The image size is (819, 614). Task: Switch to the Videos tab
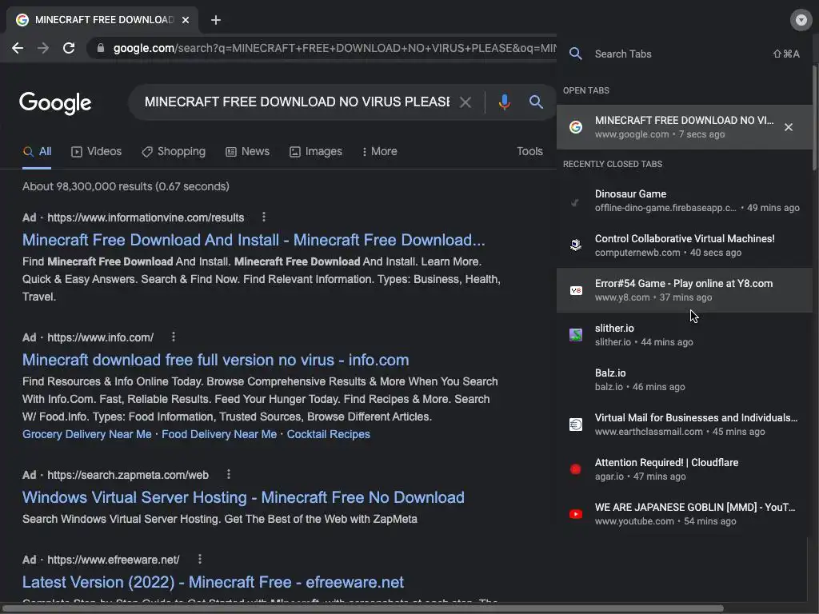(x=96, y=151)
